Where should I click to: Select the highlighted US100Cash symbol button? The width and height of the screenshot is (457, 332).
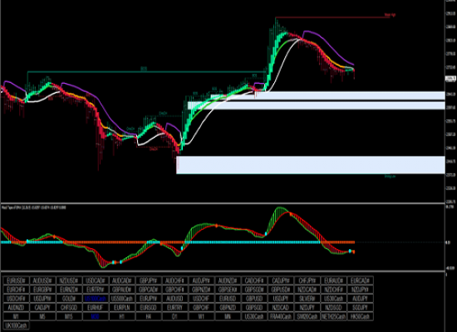coord(96,299)
